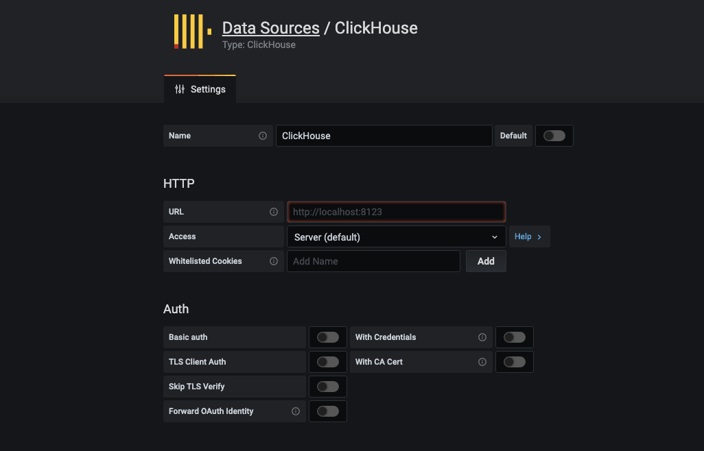Screen dimensions: 704x451
Task: Click the Add Name cookie field
Action: point(373,261)
